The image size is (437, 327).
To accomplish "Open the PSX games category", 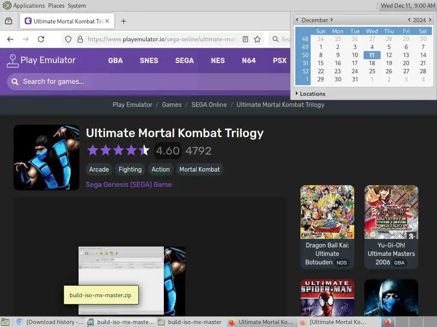I will pos(280,60).
